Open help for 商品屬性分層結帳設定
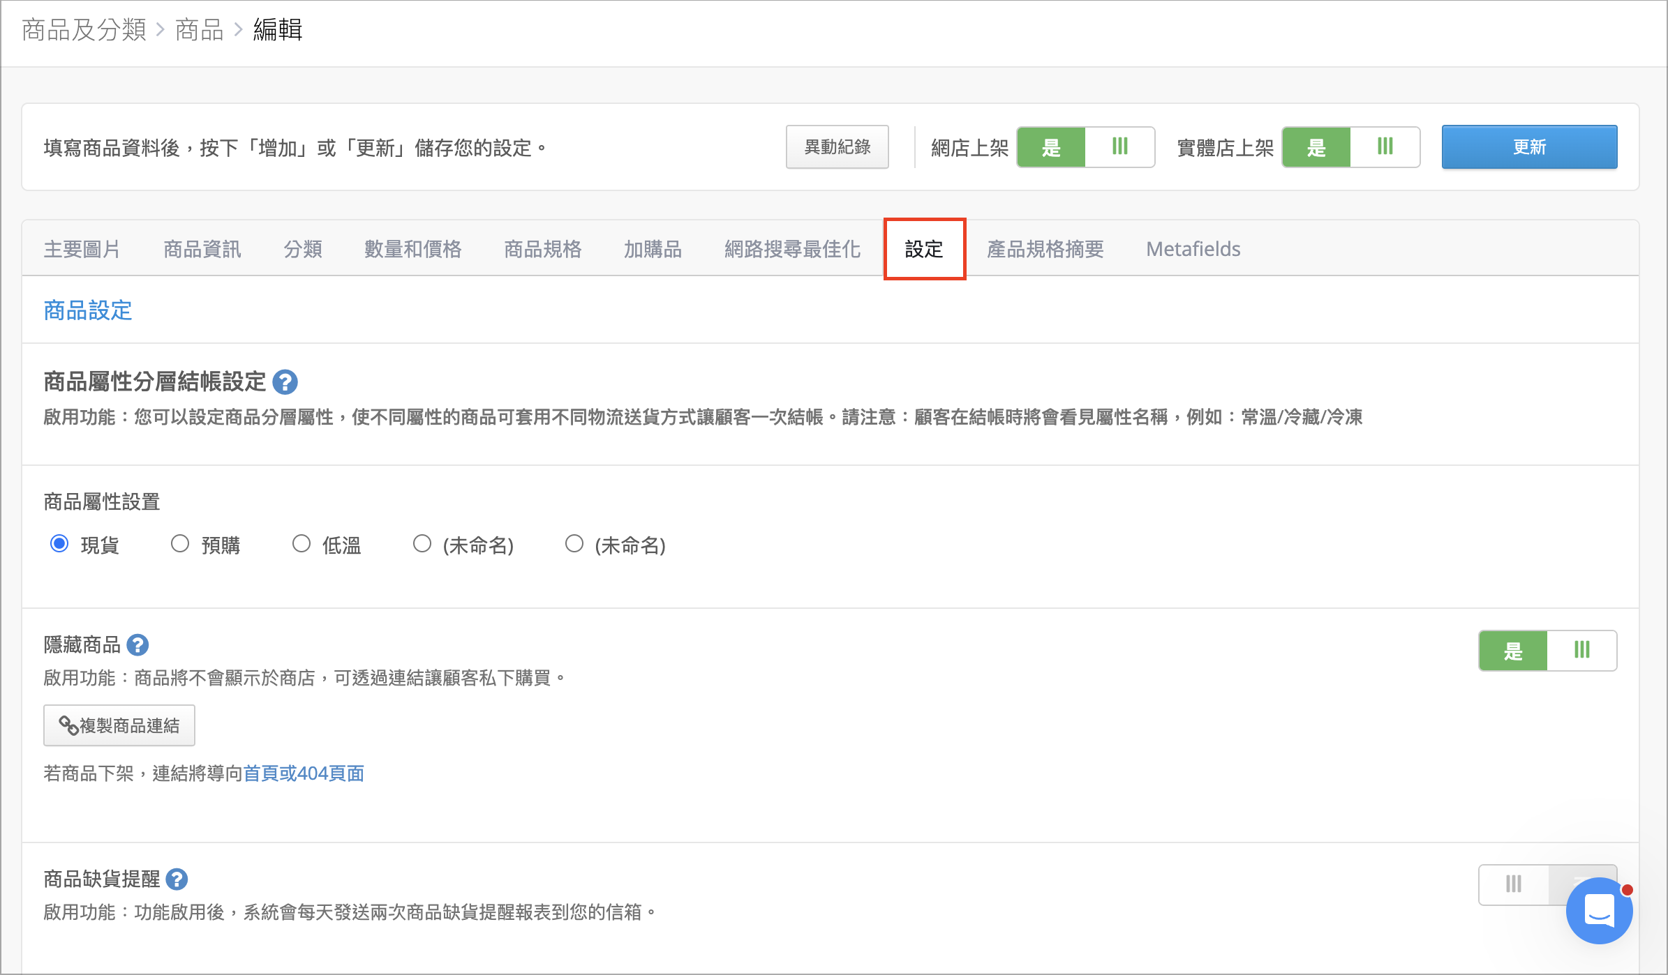This screenshot has height=975, width=1668. (285, 382)
